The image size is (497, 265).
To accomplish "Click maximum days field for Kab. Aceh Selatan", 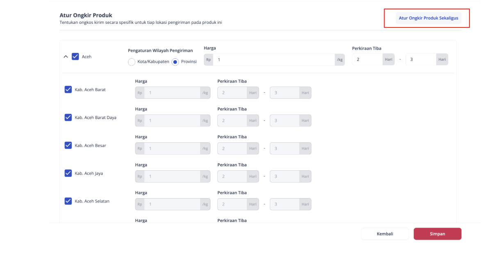I will pyautogui.click(x=285, y=204).
